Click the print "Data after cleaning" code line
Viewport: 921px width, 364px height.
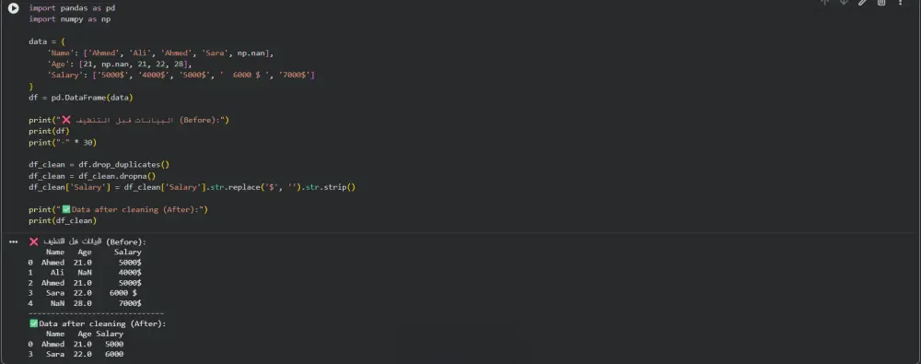(119, 209)
